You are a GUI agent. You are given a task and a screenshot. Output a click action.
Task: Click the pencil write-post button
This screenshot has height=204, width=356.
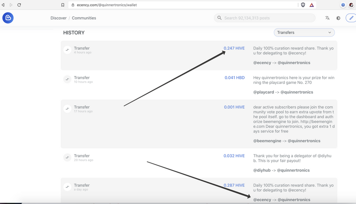pyautogui.click(x=351, y=18)
